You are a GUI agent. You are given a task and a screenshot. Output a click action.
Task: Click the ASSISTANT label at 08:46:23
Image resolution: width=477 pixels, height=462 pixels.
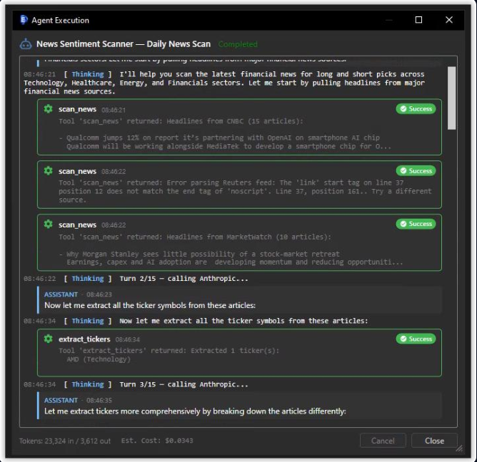(61, 294)
